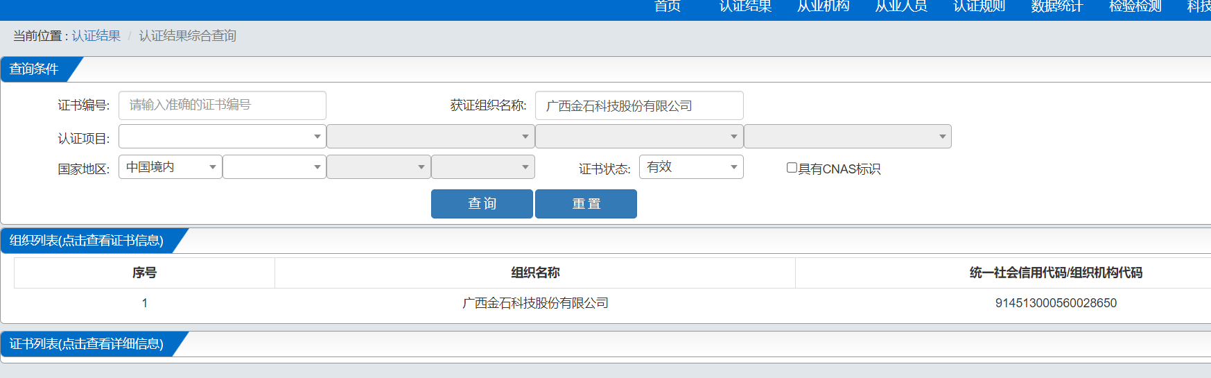
Task: Expand the third 认证项目 dropdown
Action: point(639,137)
